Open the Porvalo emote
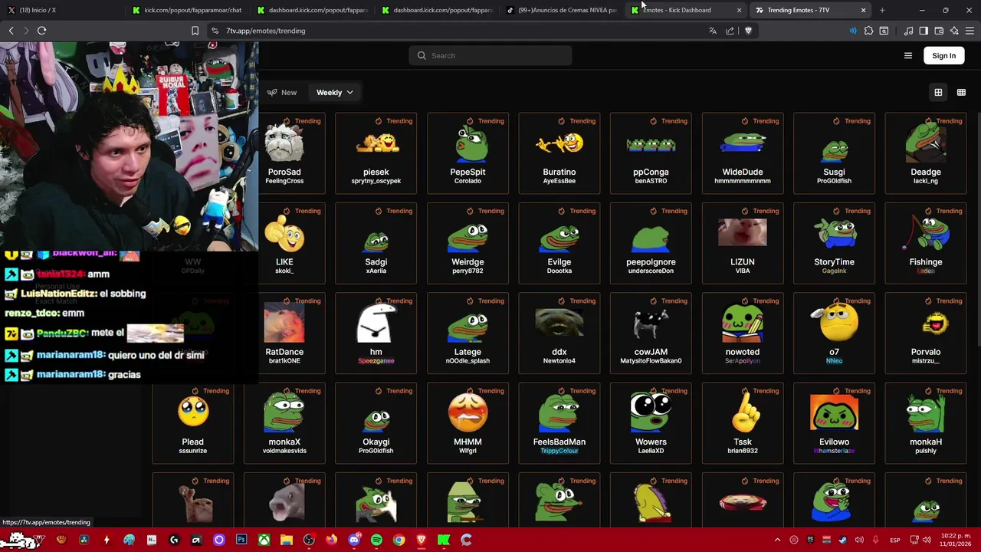The image size is (981, 552). pos(926,333)
